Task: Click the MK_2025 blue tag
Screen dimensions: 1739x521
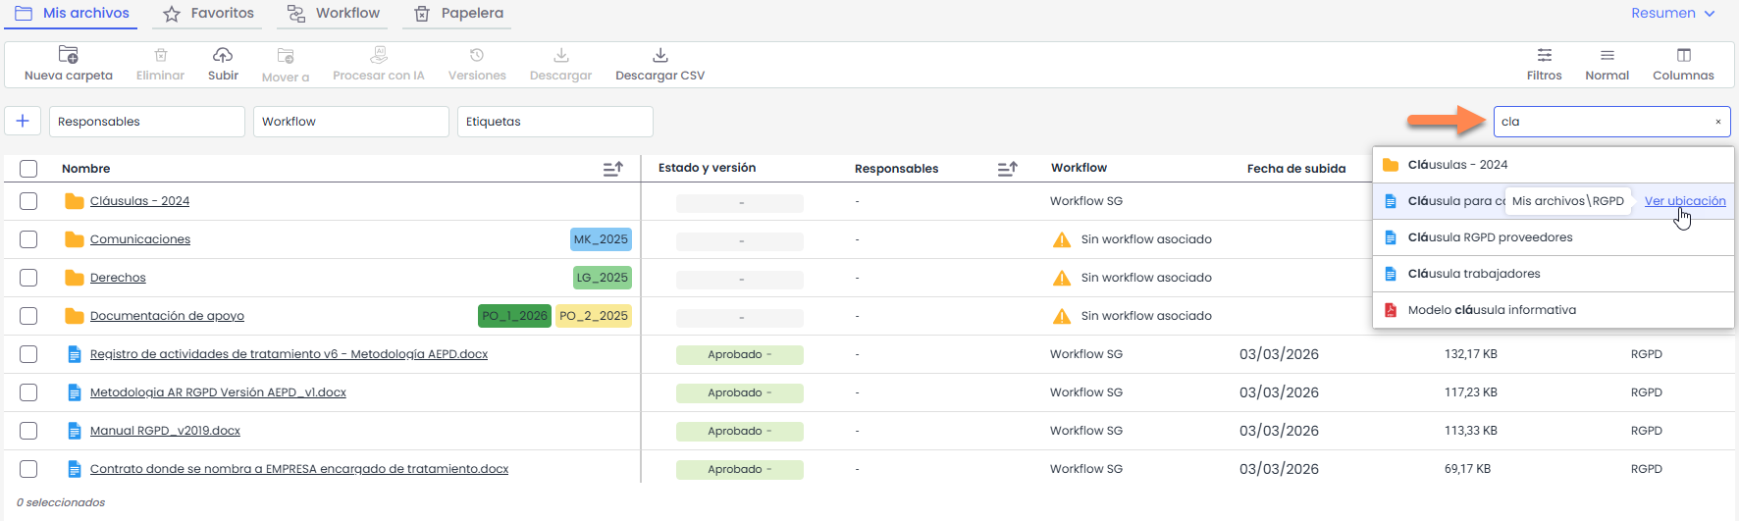Action: point(601,239)
